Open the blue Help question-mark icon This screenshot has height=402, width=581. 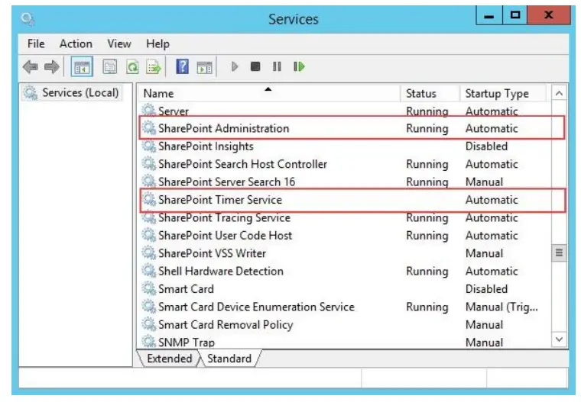tap(183, 67)
